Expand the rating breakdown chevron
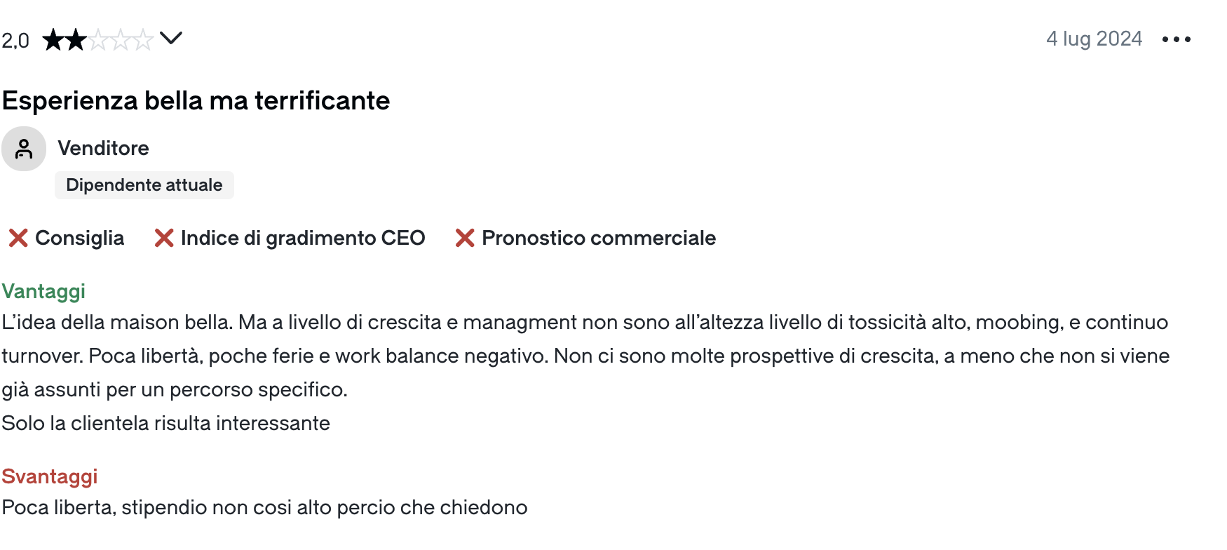Viewport: 1227px width, 550px height. click(x=171, y=38)
